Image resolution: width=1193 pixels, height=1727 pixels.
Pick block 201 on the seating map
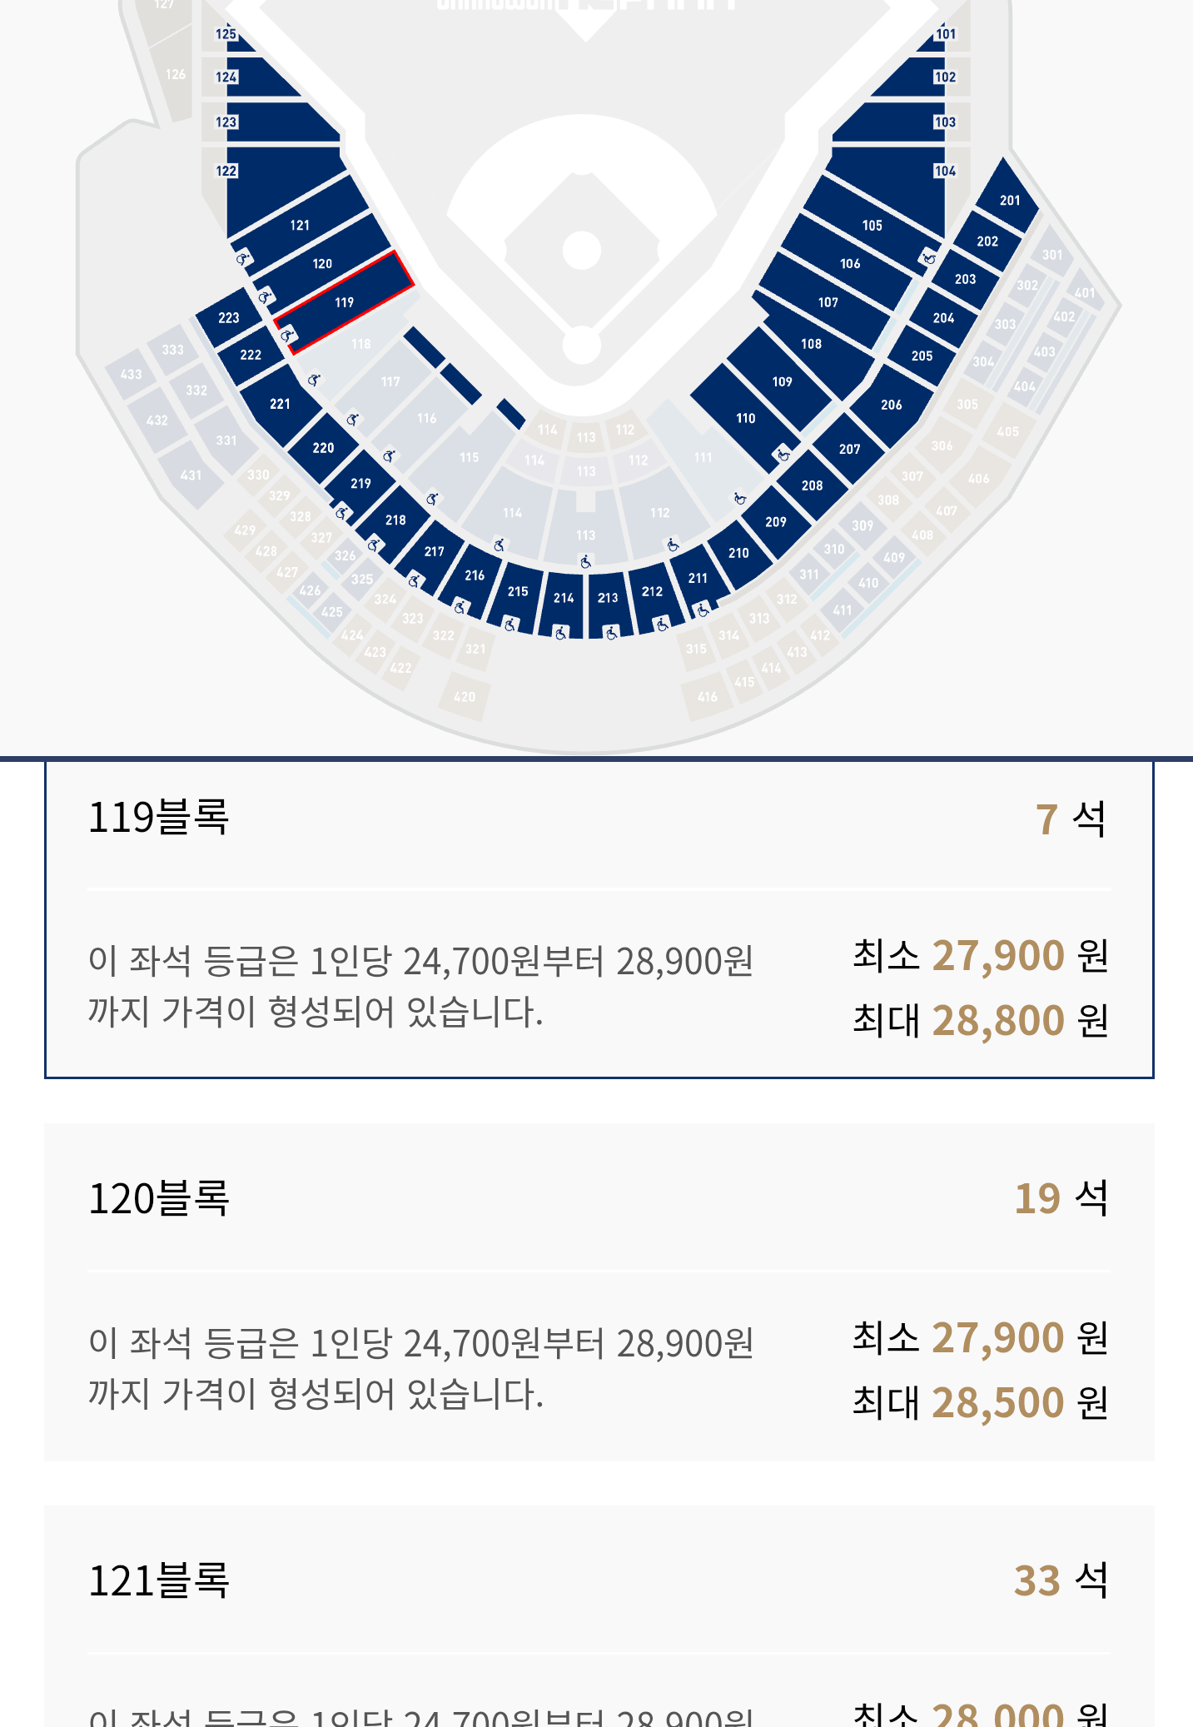coord(1009,200)
